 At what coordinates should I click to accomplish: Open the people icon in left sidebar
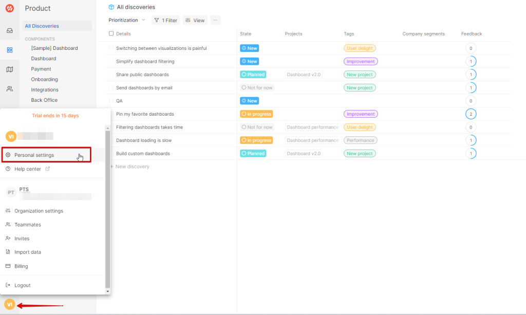(9, 89)
